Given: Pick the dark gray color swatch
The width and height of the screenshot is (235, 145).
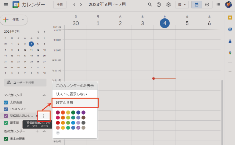Looking at the screenshot, I should 83,123.
